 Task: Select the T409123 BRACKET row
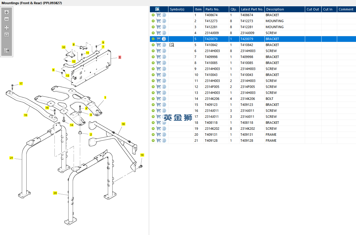(x=239, y=105)
